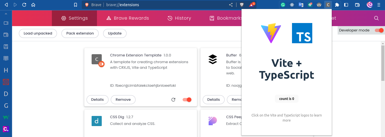The width and height of the screenshot is (385, 137).
Task: Open the extensions puzzle-piece menu
Action: pyautogui.click(x=337, y=5)
